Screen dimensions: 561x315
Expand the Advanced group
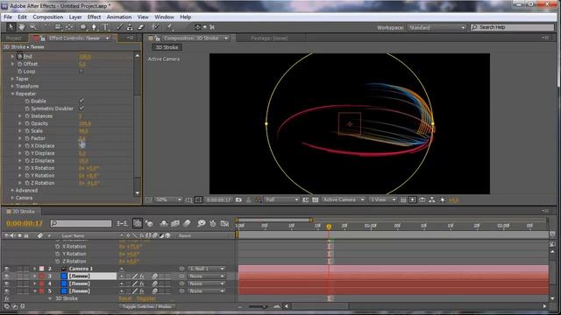(x=12, y=191)
